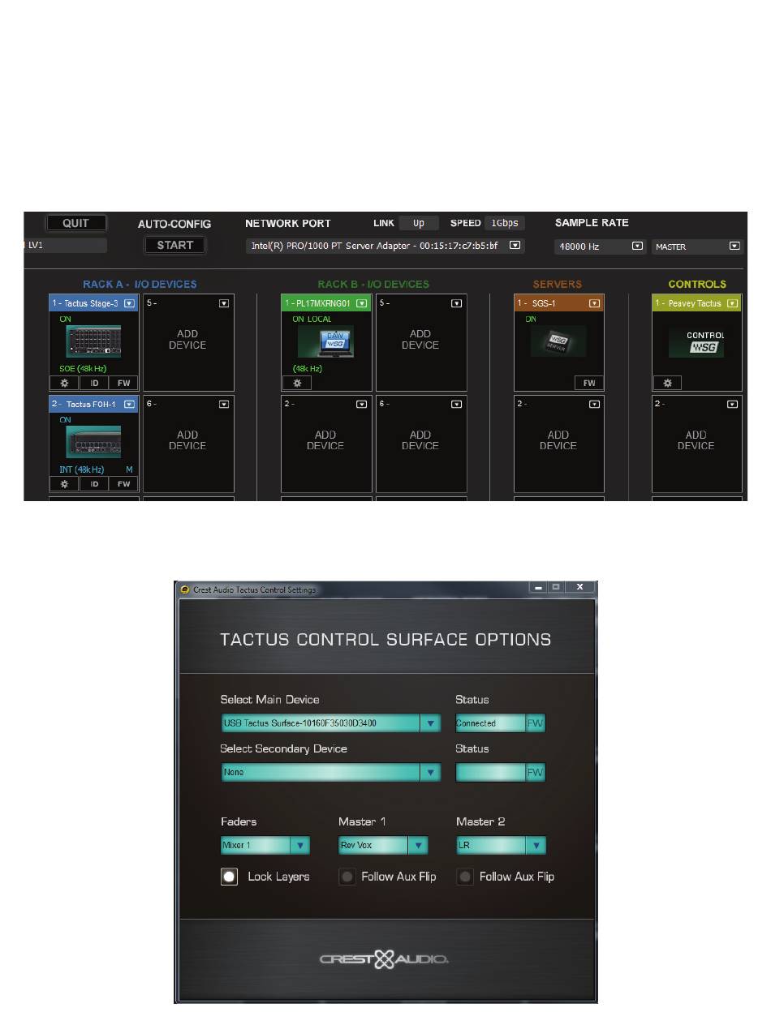771x1012 pixels.
Task: Open dropdown arrow on Servers slot 2
Action: 595,404
